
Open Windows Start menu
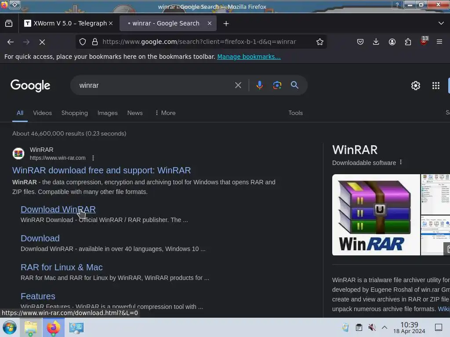(10, 327)
